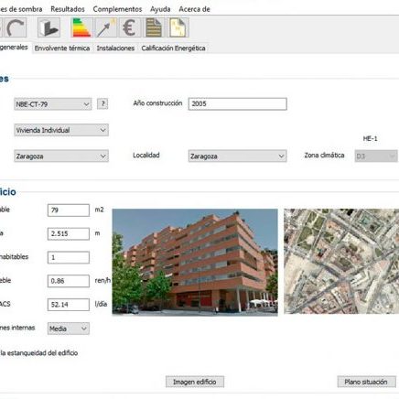Screen dimensions: 399x399
Task: Click the curved redo arrow icon
Action: click(x=16, y=27)
